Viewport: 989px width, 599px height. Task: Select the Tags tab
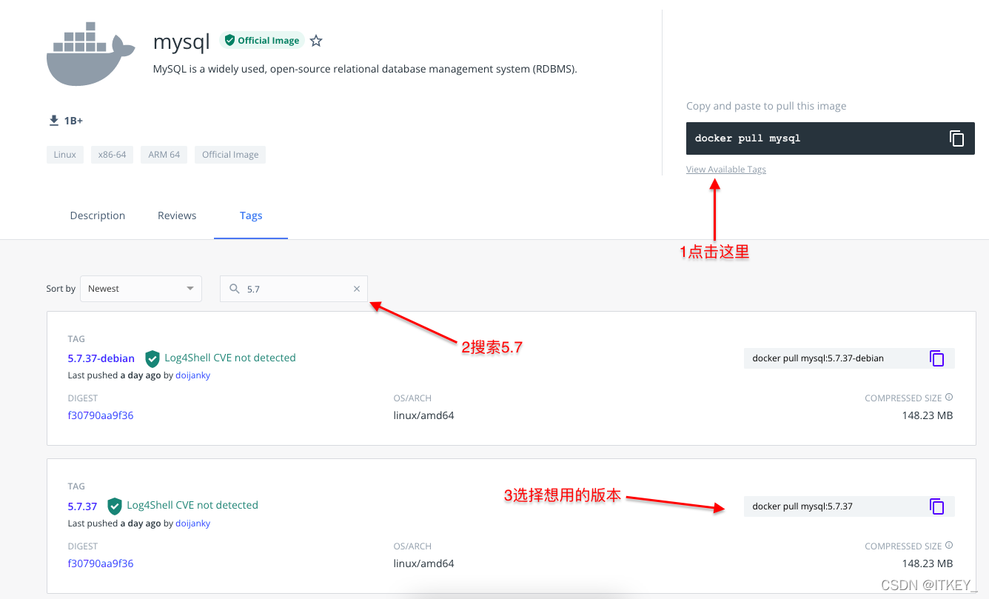pos(251,215)
